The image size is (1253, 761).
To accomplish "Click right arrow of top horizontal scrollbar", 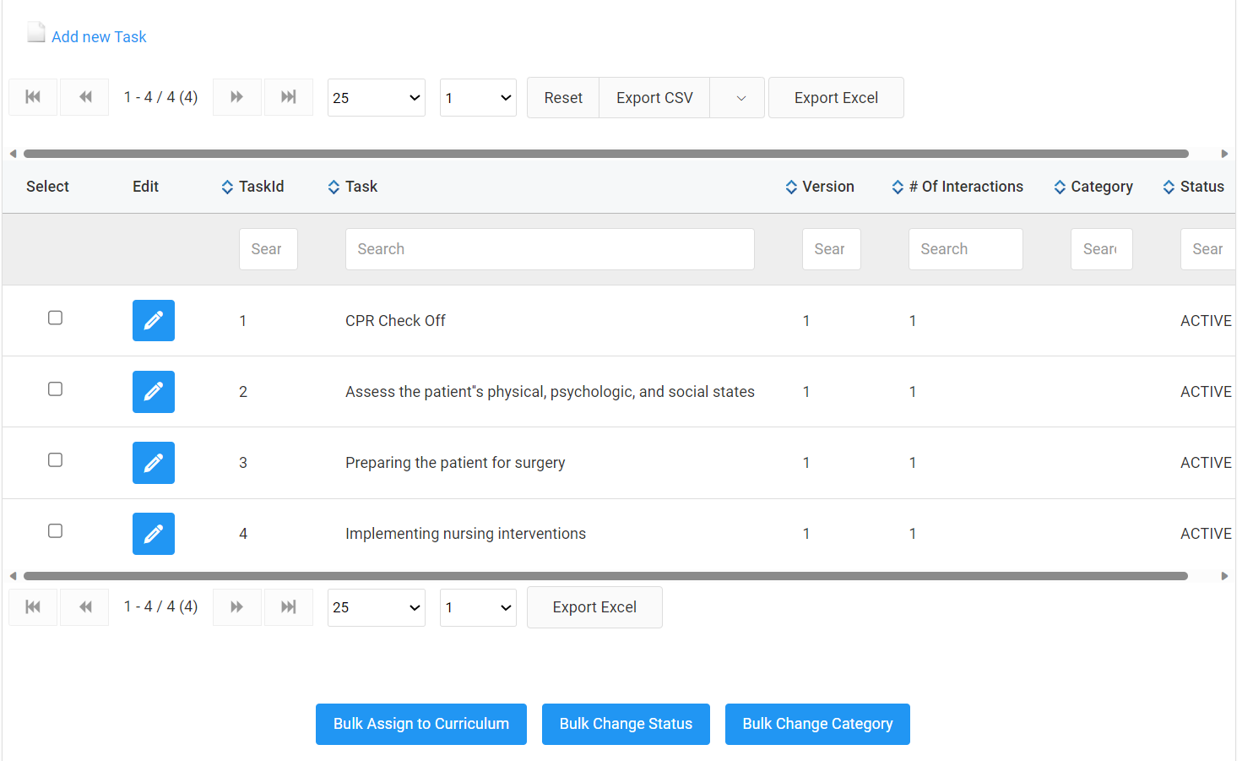I will [x=1224, y=154].
